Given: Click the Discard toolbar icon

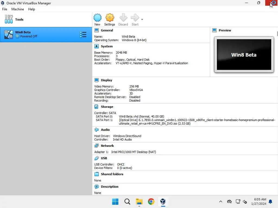Looking at the screenshot, I should [x=123, y=18].
